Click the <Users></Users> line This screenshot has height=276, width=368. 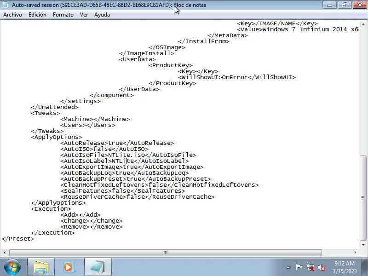pyautogui.click(x=87, y=125)
